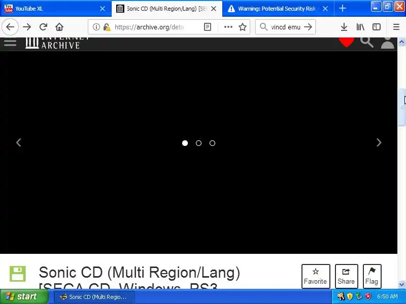The image size is (406, 304).
Task: Open the Windows start menu
Action: tap(24, 296)
